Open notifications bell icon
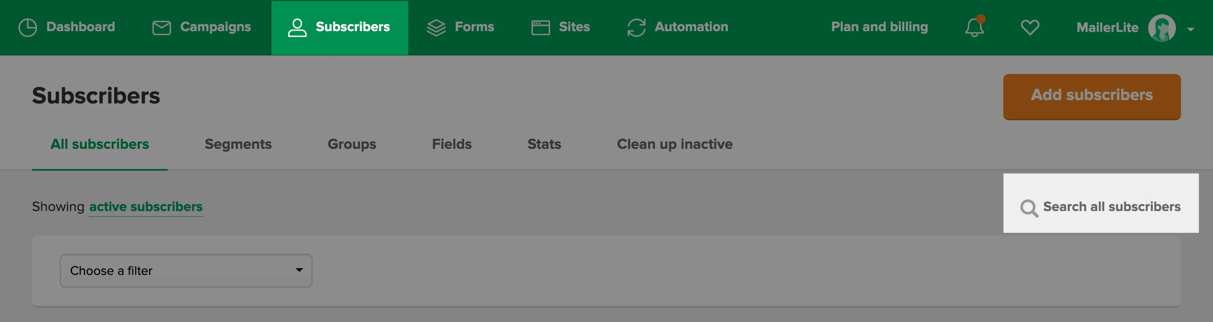 [974, 27]
